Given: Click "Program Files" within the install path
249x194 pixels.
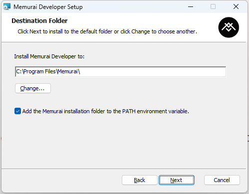Looking at the screenshot, I should pyautogui.click(x=39, y=72).
